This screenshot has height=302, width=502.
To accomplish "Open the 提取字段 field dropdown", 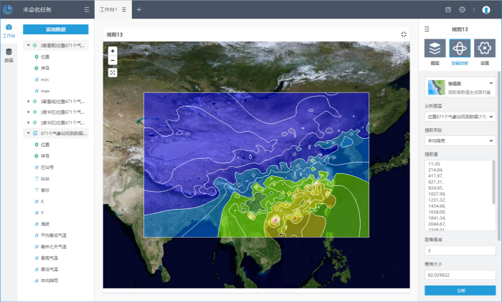I will coord(459,141).
